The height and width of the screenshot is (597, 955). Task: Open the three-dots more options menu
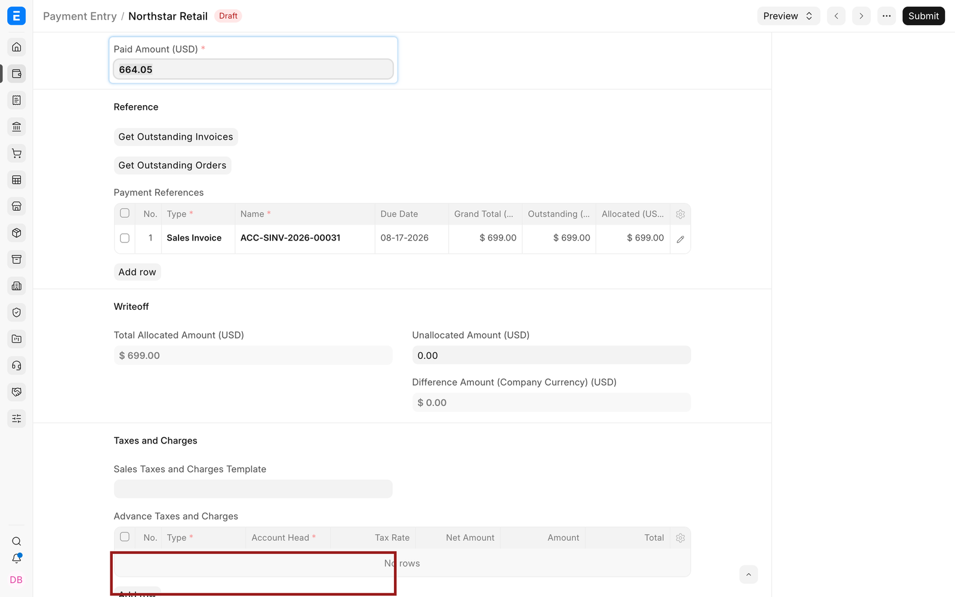click(x=887, y=16)
